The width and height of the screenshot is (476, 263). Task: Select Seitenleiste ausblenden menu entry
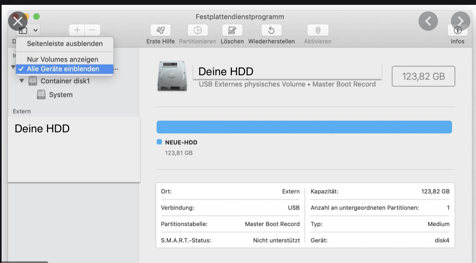64,44
